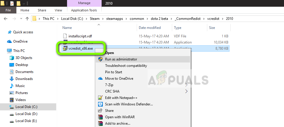Screen dimensions: 284x127
Task: Go up one folder level arrow
Action: pos(27,19)
